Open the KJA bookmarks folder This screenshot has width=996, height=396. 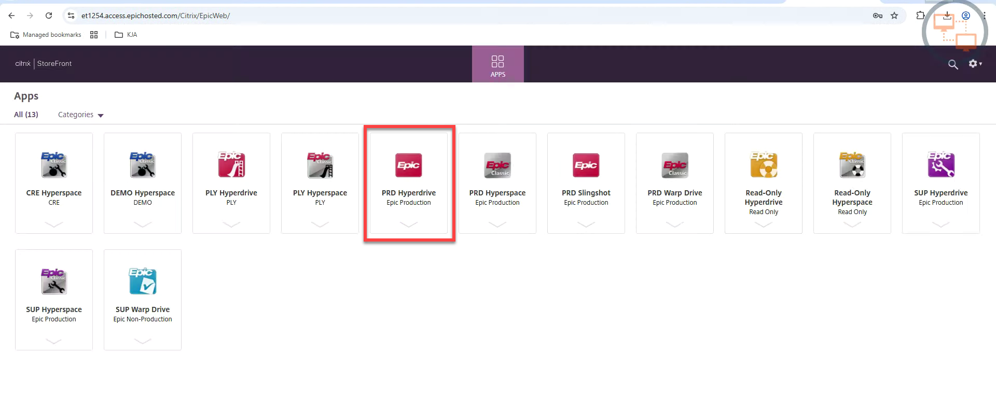click(x=126, y=35)
